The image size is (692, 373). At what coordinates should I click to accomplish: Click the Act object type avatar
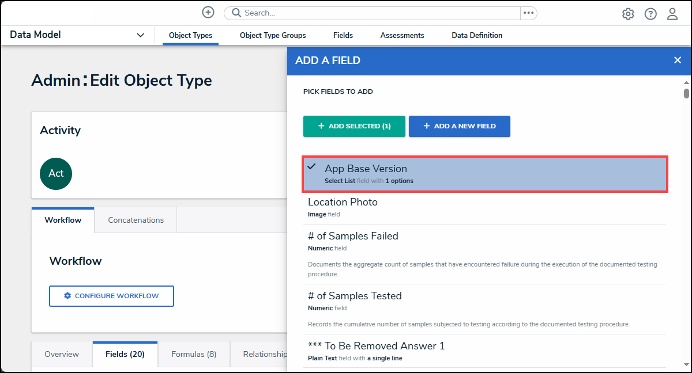(x=56, y=174)
